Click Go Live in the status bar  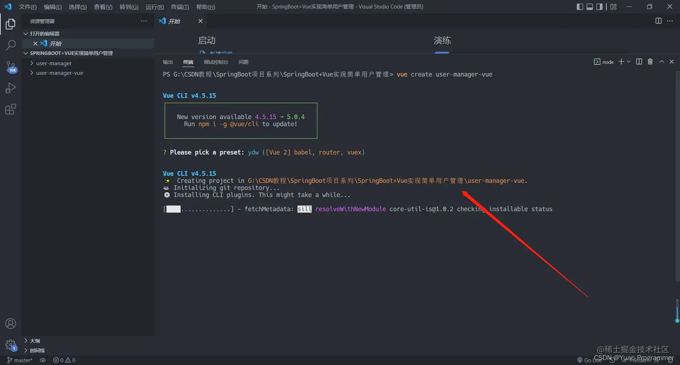[x=590, y=360]
